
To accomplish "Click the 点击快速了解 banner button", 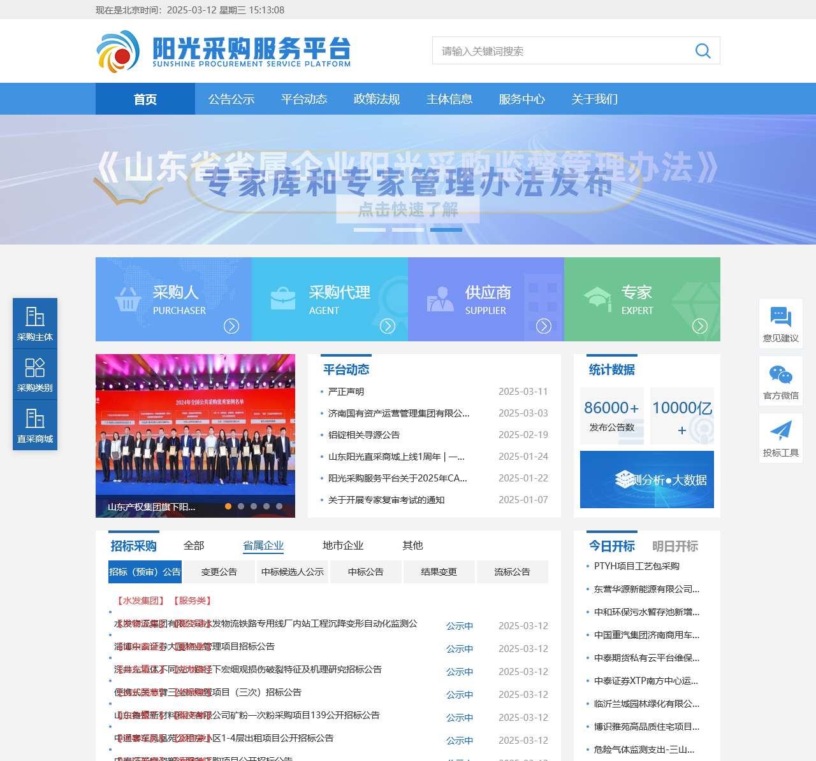I will click(x=408, y=209).
